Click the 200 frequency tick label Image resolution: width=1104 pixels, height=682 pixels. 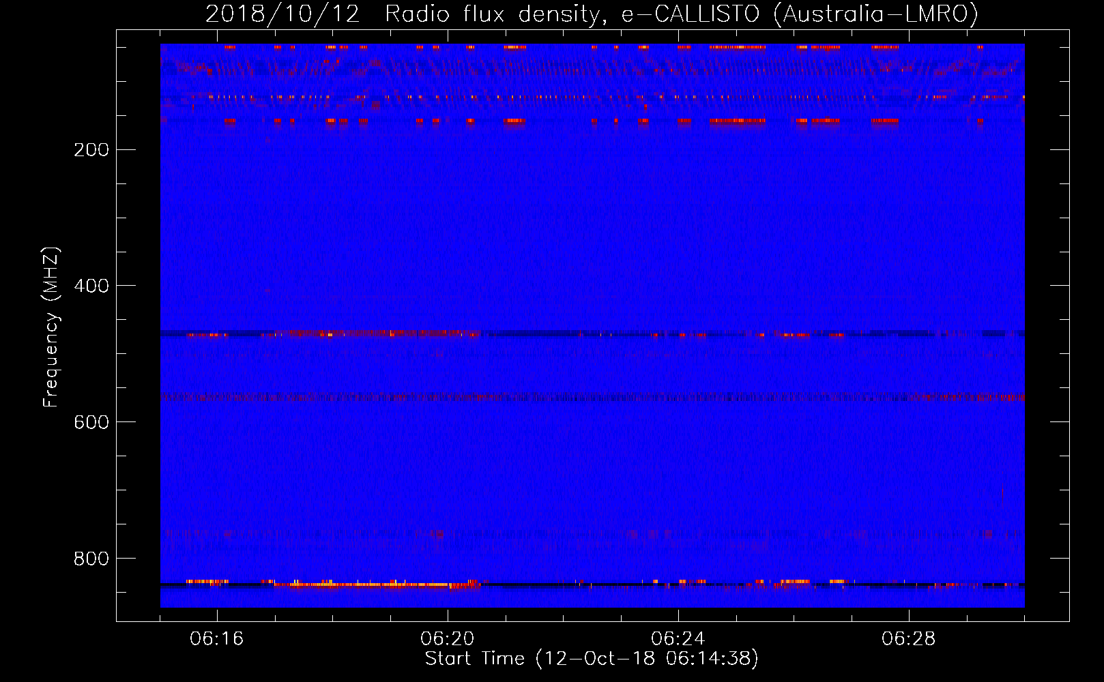[91, 150]
